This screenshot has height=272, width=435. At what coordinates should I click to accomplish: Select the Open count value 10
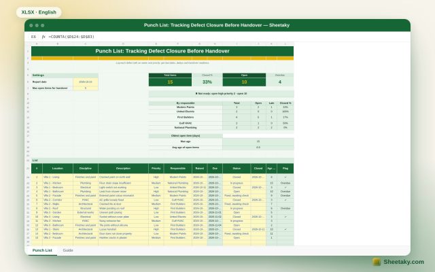click(244, 82)
